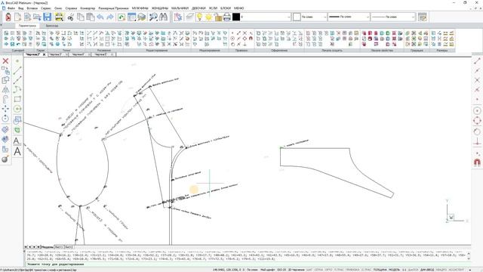Click the Undo arrow icon

coord(100,17)
